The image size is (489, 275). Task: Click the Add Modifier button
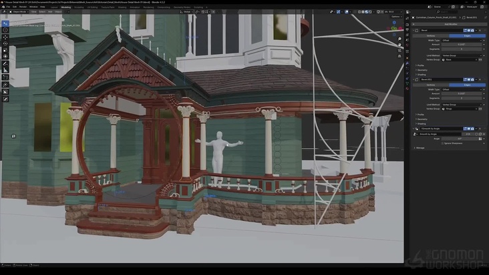pyautogui.click(x=449, y=24)
